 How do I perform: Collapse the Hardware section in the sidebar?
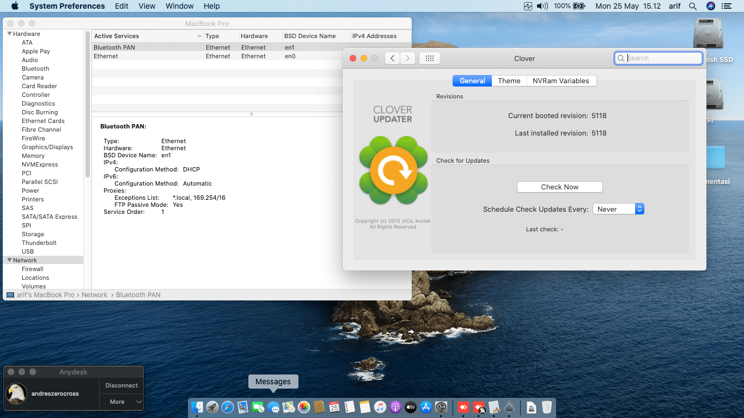pyautogui.click(x=9, y=34)
